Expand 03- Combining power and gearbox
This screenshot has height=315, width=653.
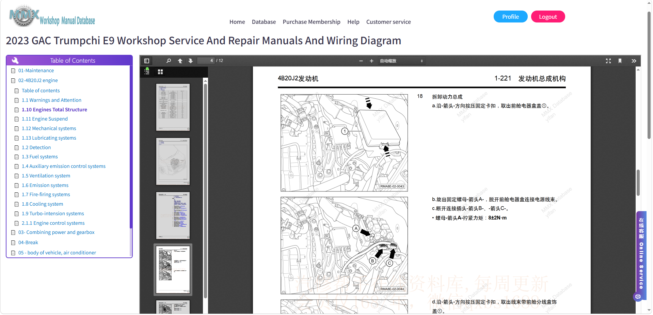tap(57, 232)
